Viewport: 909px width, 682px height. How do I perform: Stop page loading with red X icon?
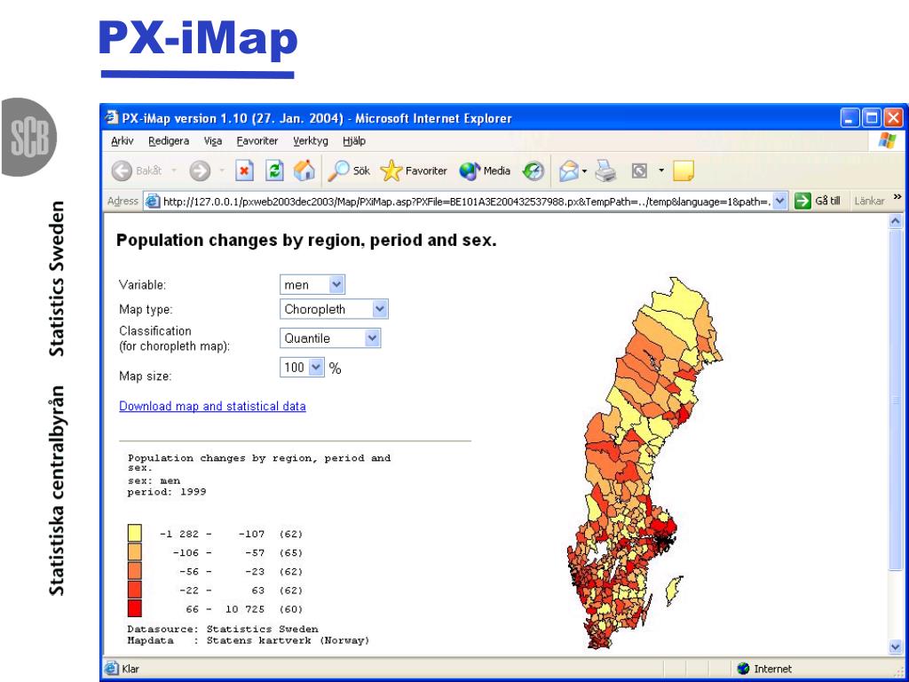click(244, 170)
